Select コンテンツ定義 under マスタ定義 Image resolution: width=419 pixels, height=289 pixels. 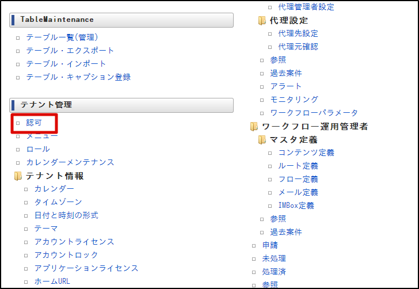(x=306, y=153)
